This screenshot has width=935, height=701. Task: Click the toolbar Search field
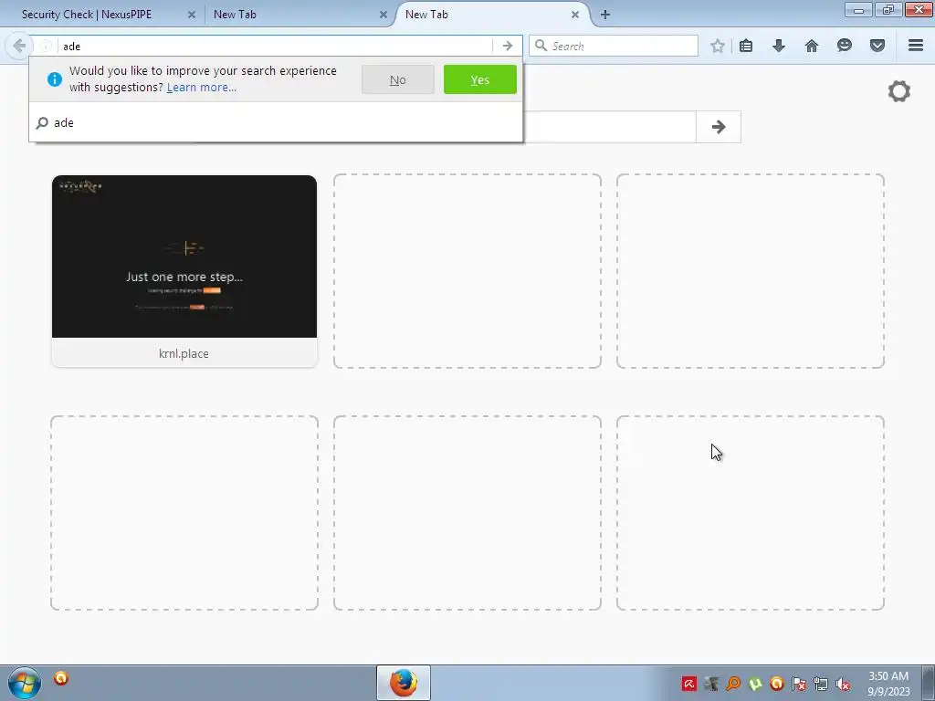coord(613,46)
